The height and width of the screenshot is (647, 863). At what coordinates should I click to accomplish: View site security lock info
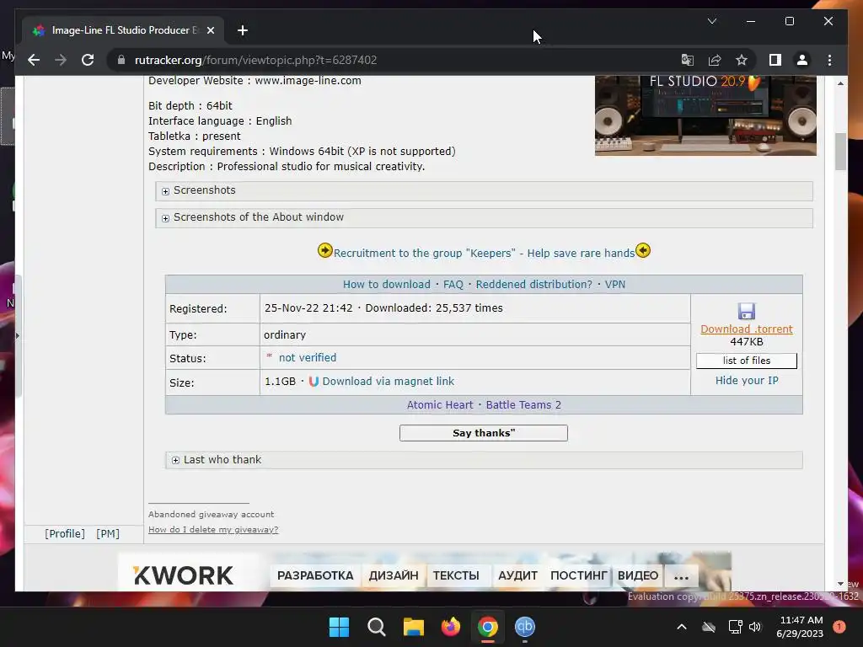coord(121,60)
